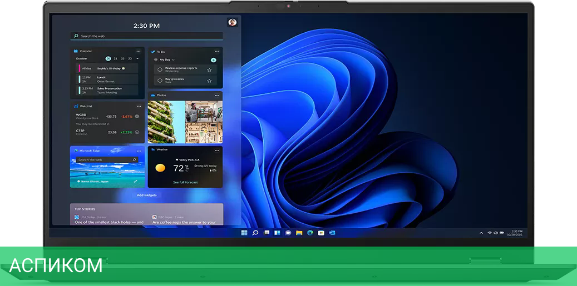
Task: Mark Review expense reports task complete
Action: pos(160,69)
